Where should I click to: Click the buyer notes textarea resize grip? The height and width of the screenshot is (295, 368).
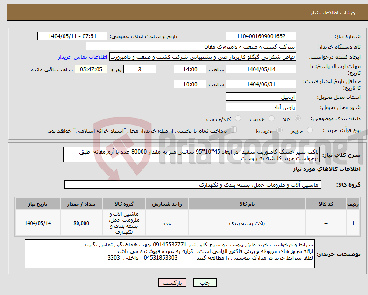coord(27,266)
